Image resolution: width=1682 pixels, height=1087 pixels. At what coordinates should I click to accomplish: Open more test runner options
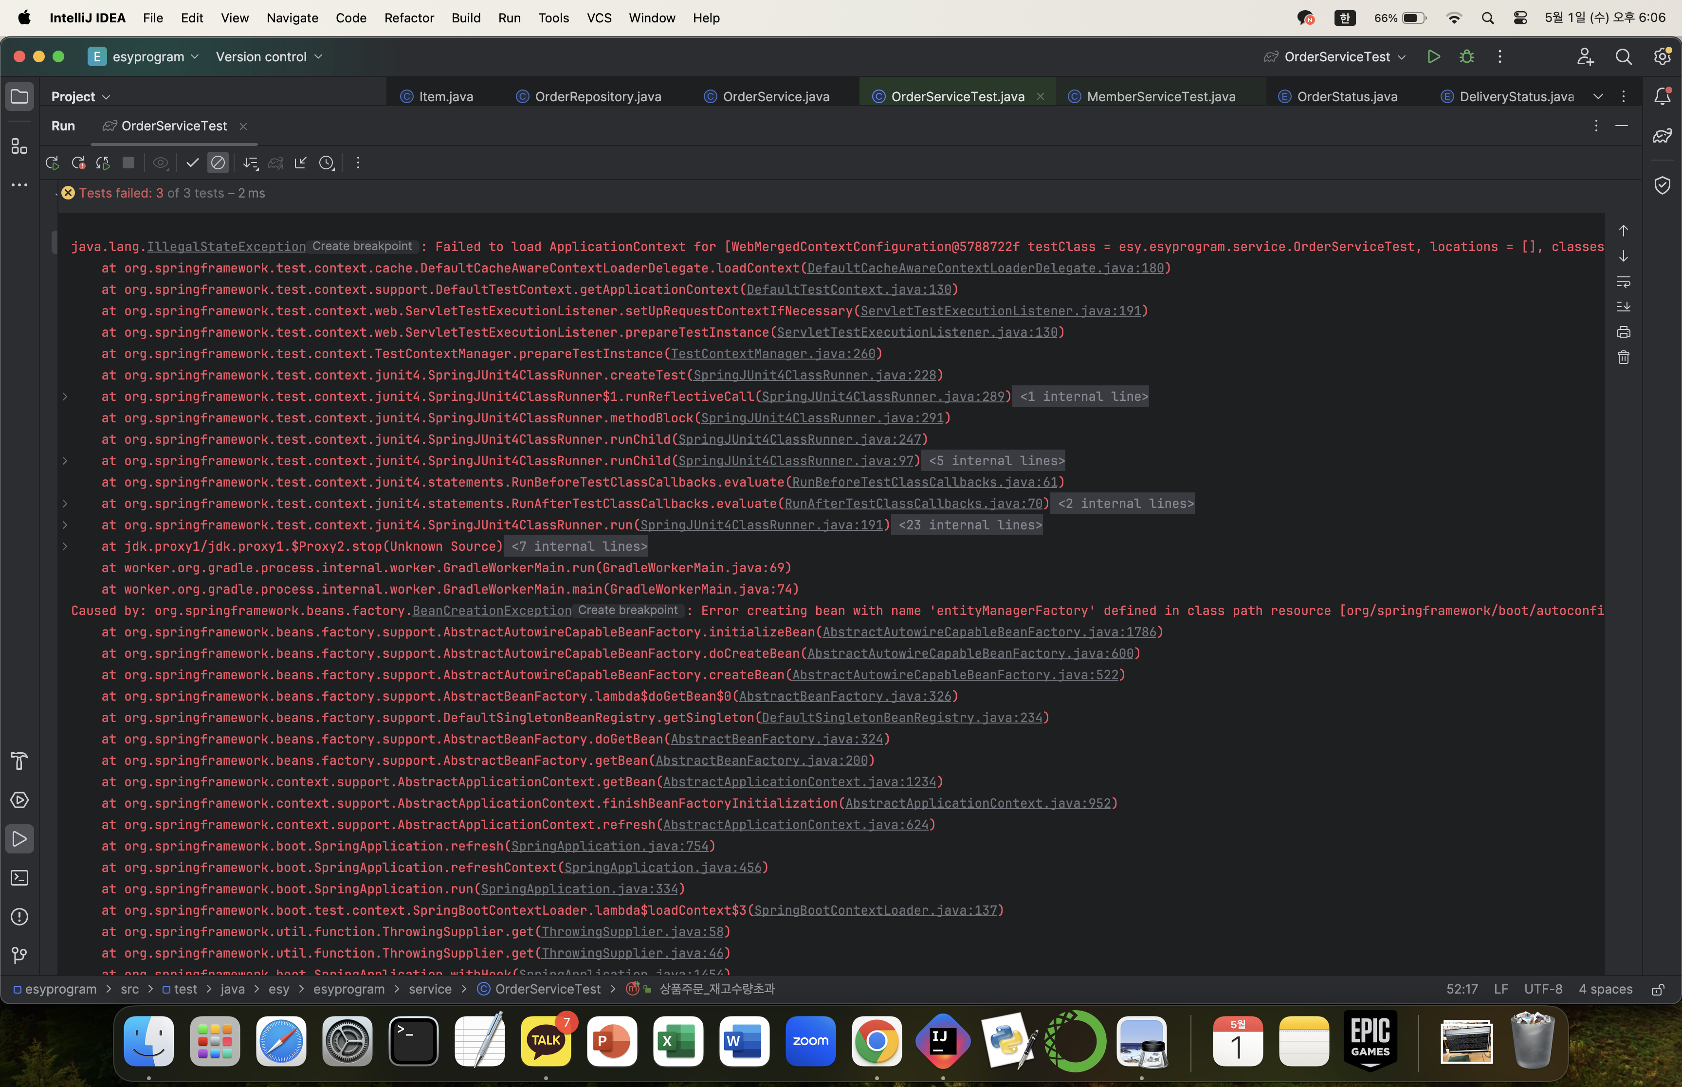point(358,163)
